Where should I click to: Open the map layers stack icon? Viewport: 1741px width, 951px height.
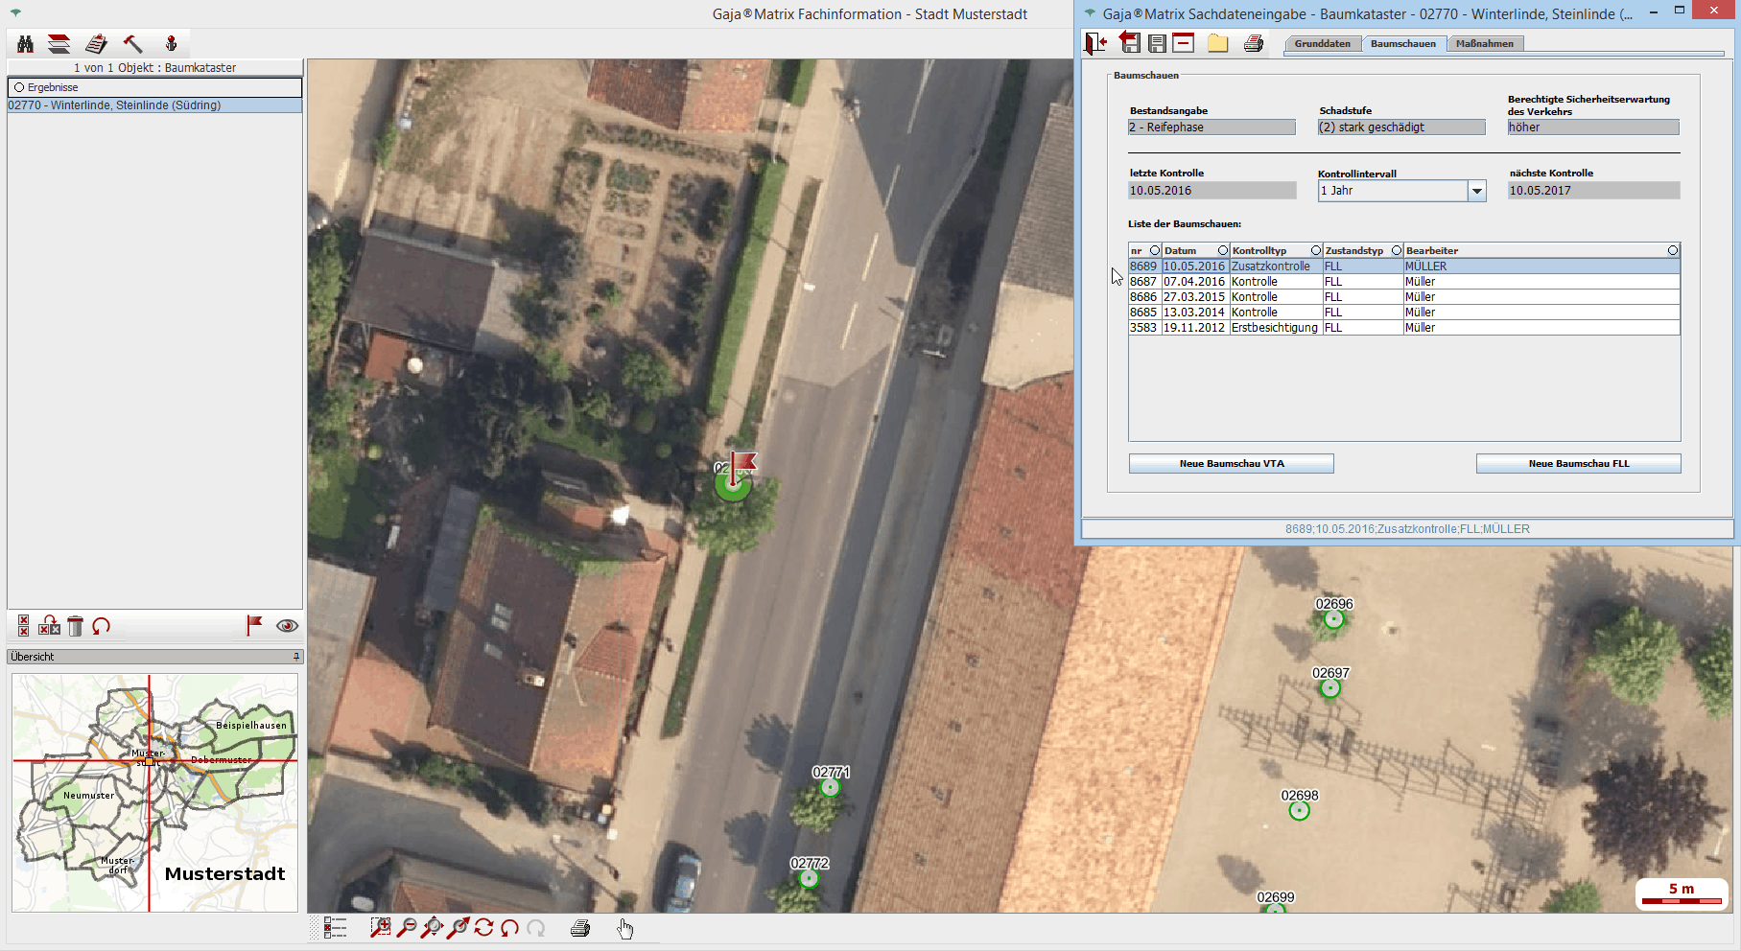tap(59, 44)
